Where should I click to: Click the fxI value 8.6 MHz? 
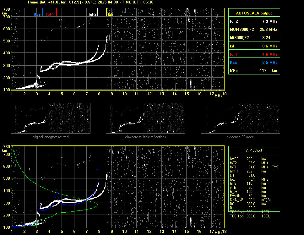tap(270, 46)
